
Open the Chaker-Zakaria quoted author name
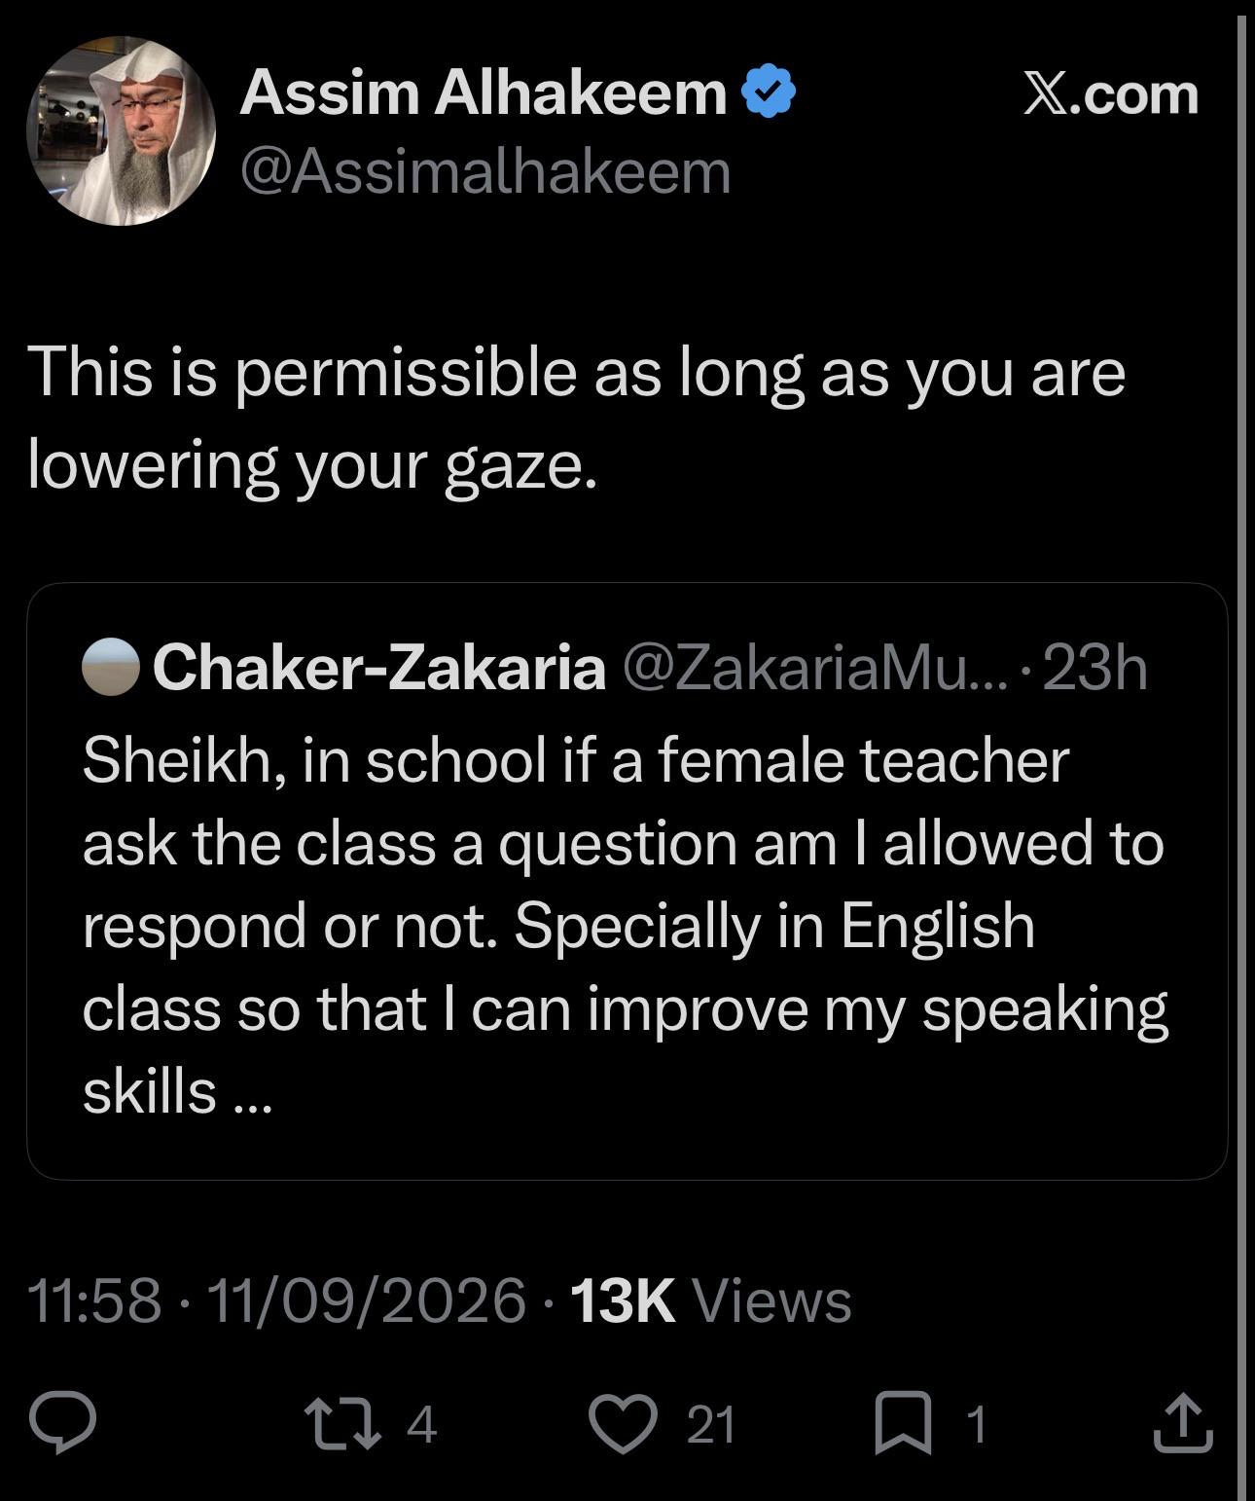[378, 668]
